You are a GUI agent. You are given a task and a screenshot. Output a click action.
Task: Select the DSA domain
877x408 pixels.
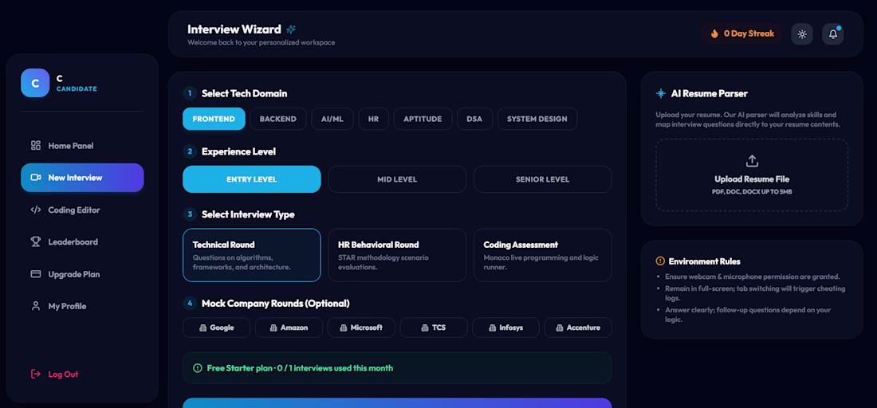(474, 119)
